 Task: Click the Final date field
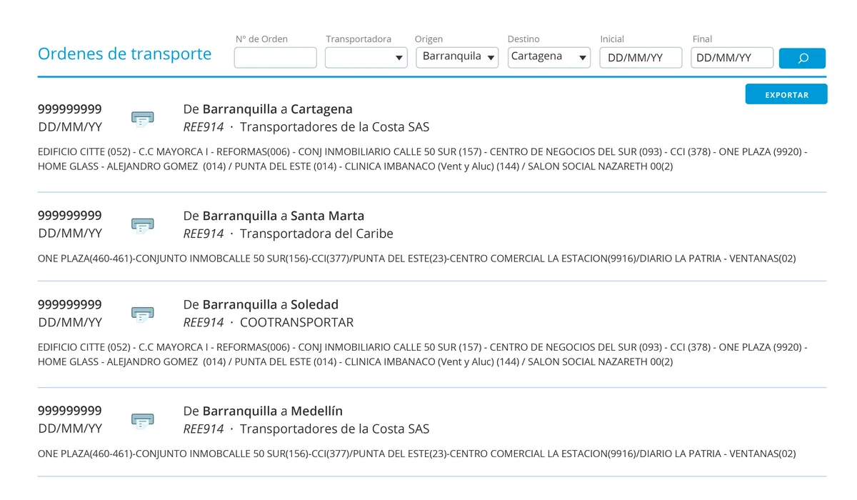click(x=732, y=58)
